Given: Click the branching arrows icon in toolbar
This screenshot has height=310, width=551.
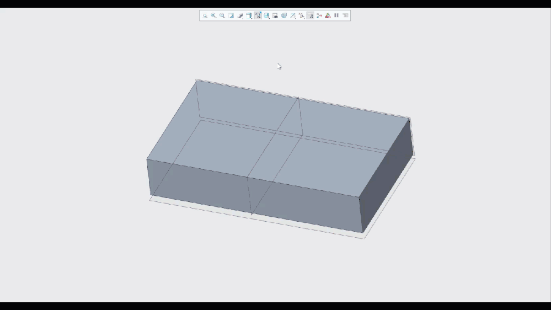Looking at the screenshot, I should click(319, 15).
